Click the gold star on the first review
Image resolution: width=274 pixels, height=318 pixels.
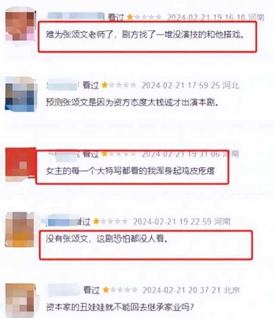coord(130,17)
